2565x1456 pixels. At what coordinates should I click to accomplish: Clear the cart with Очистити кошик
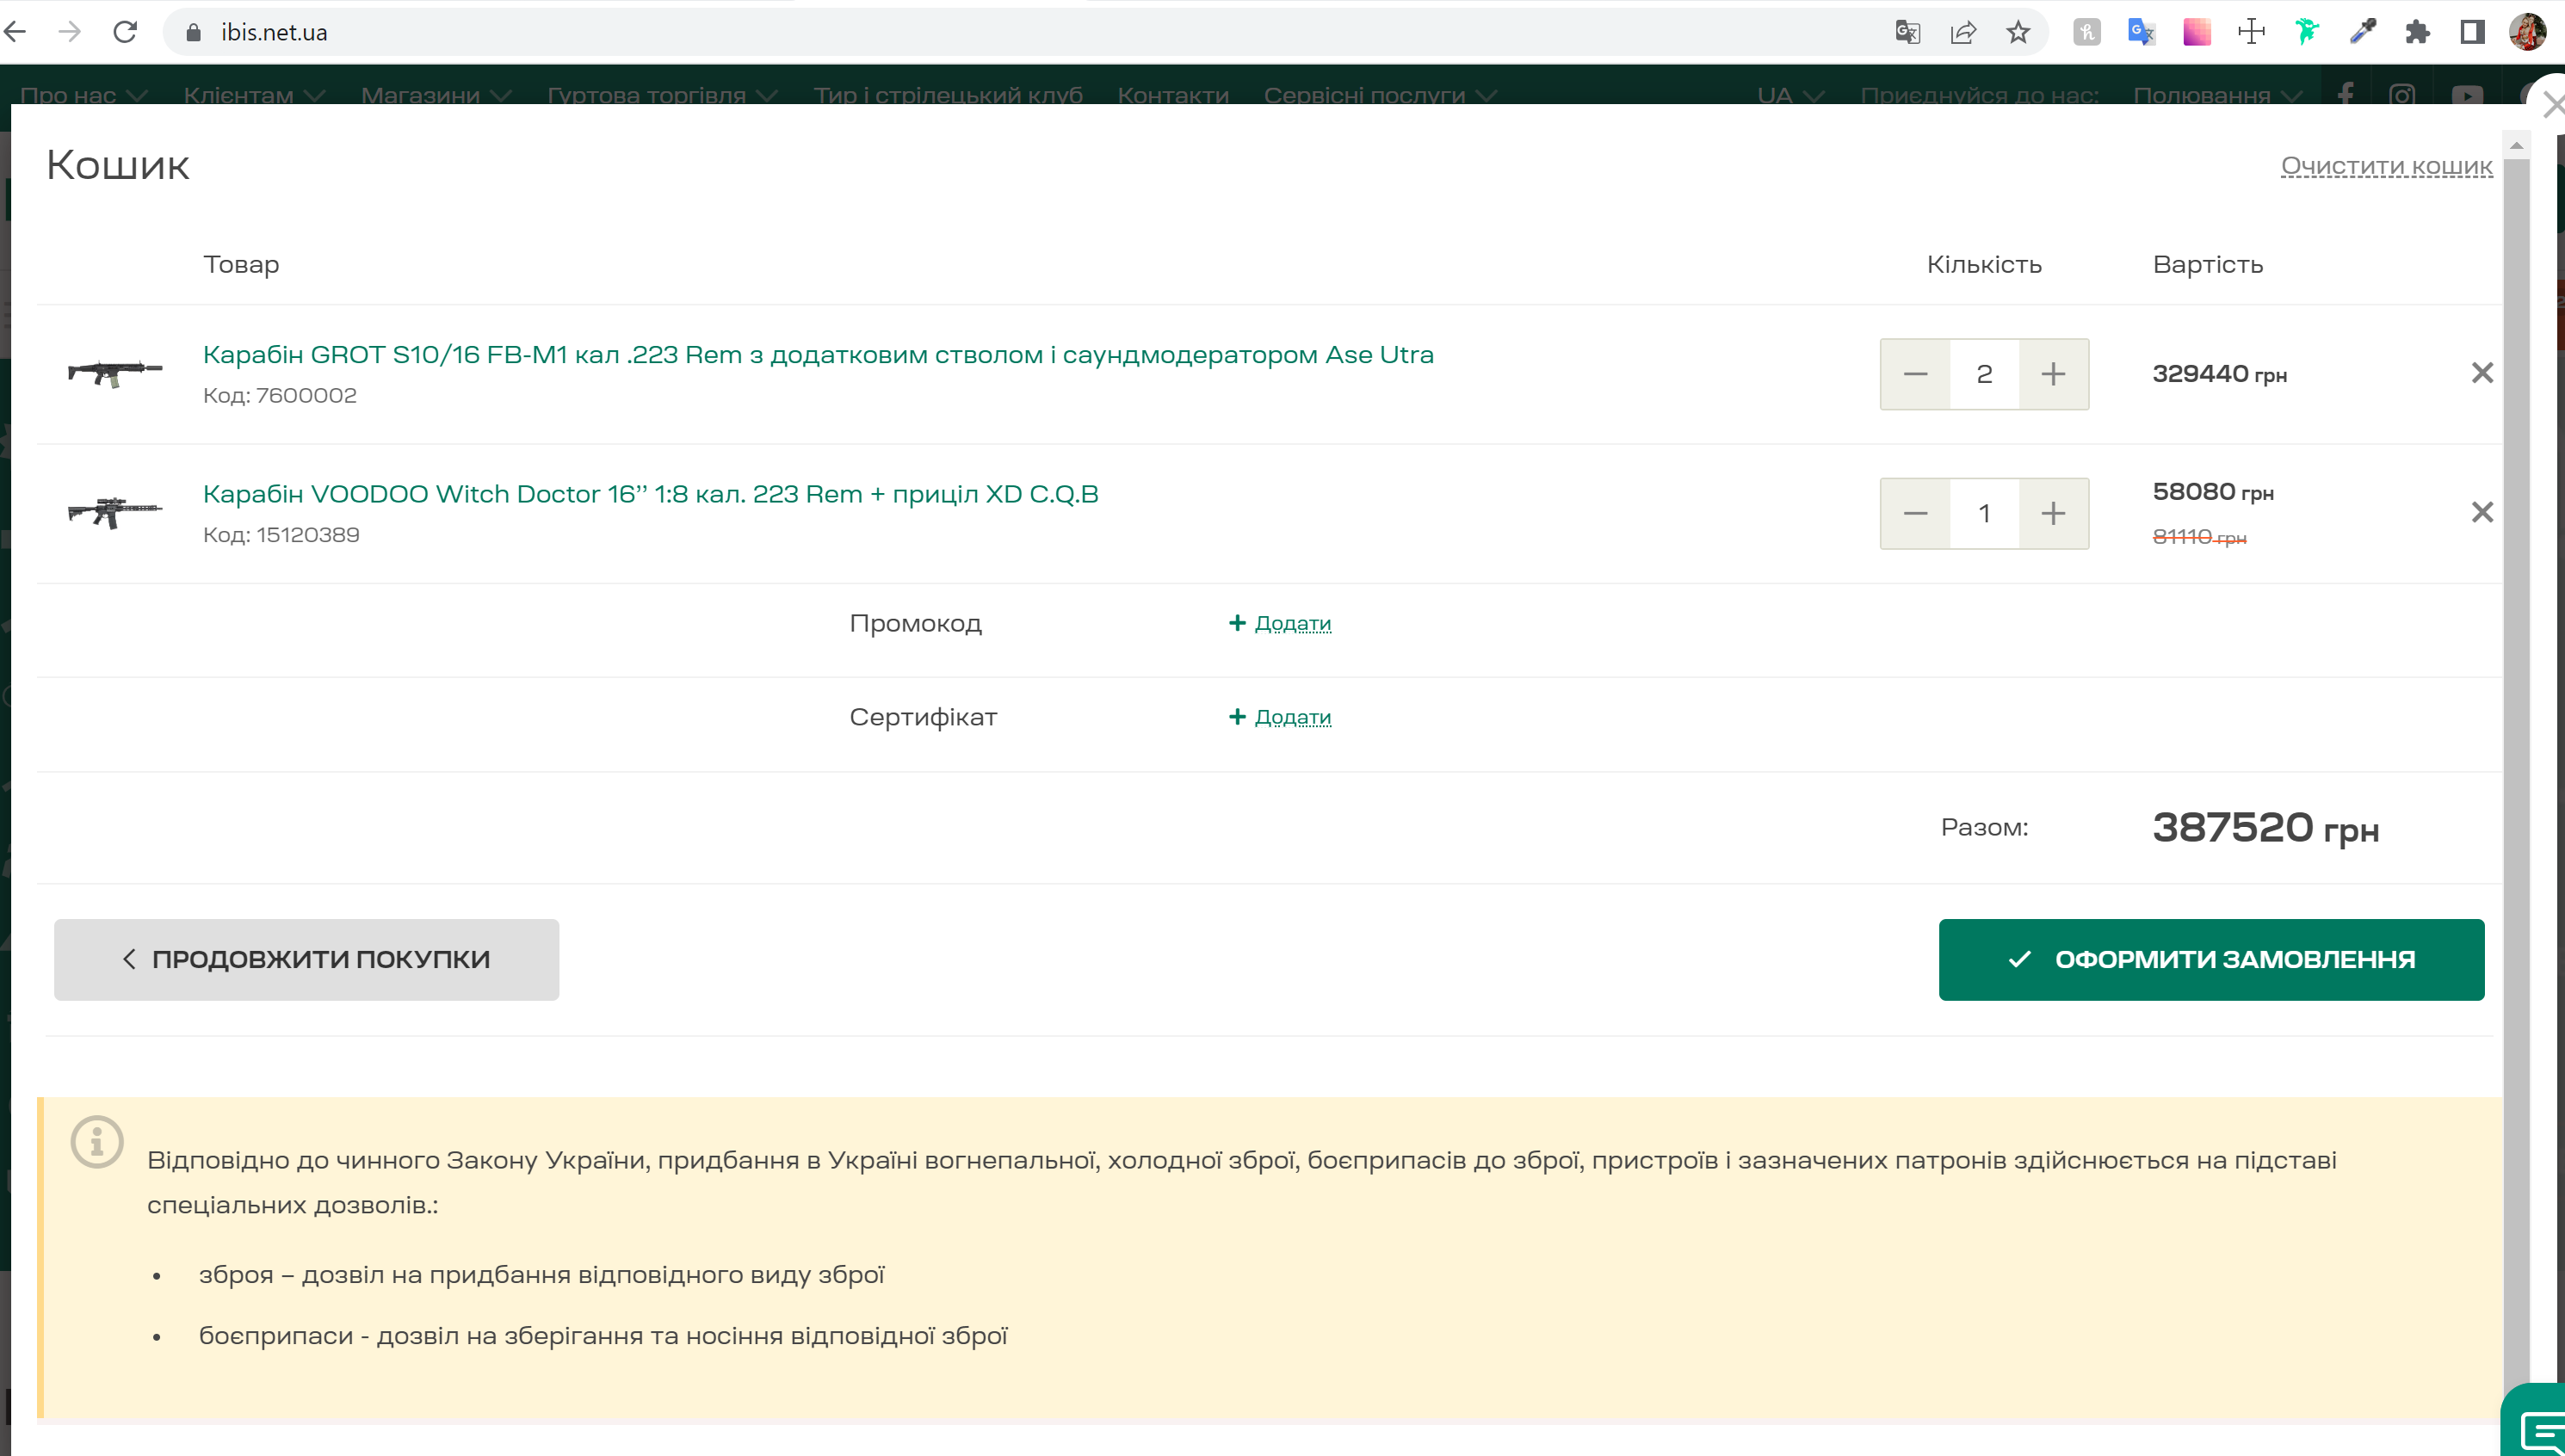click(x=2386, y=166)
